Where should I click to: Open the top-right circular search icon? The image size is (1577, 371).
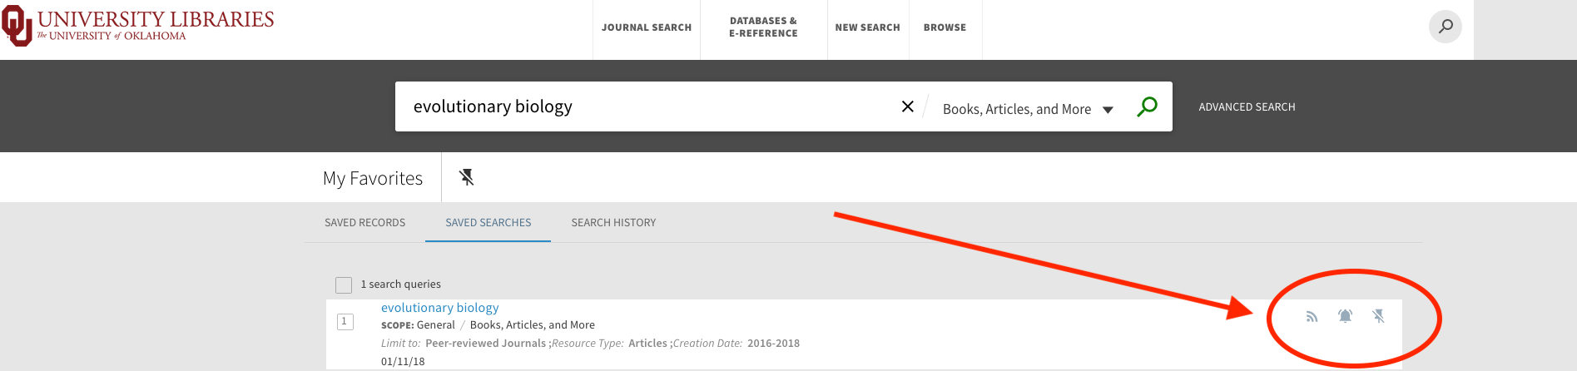(1446, 27)
